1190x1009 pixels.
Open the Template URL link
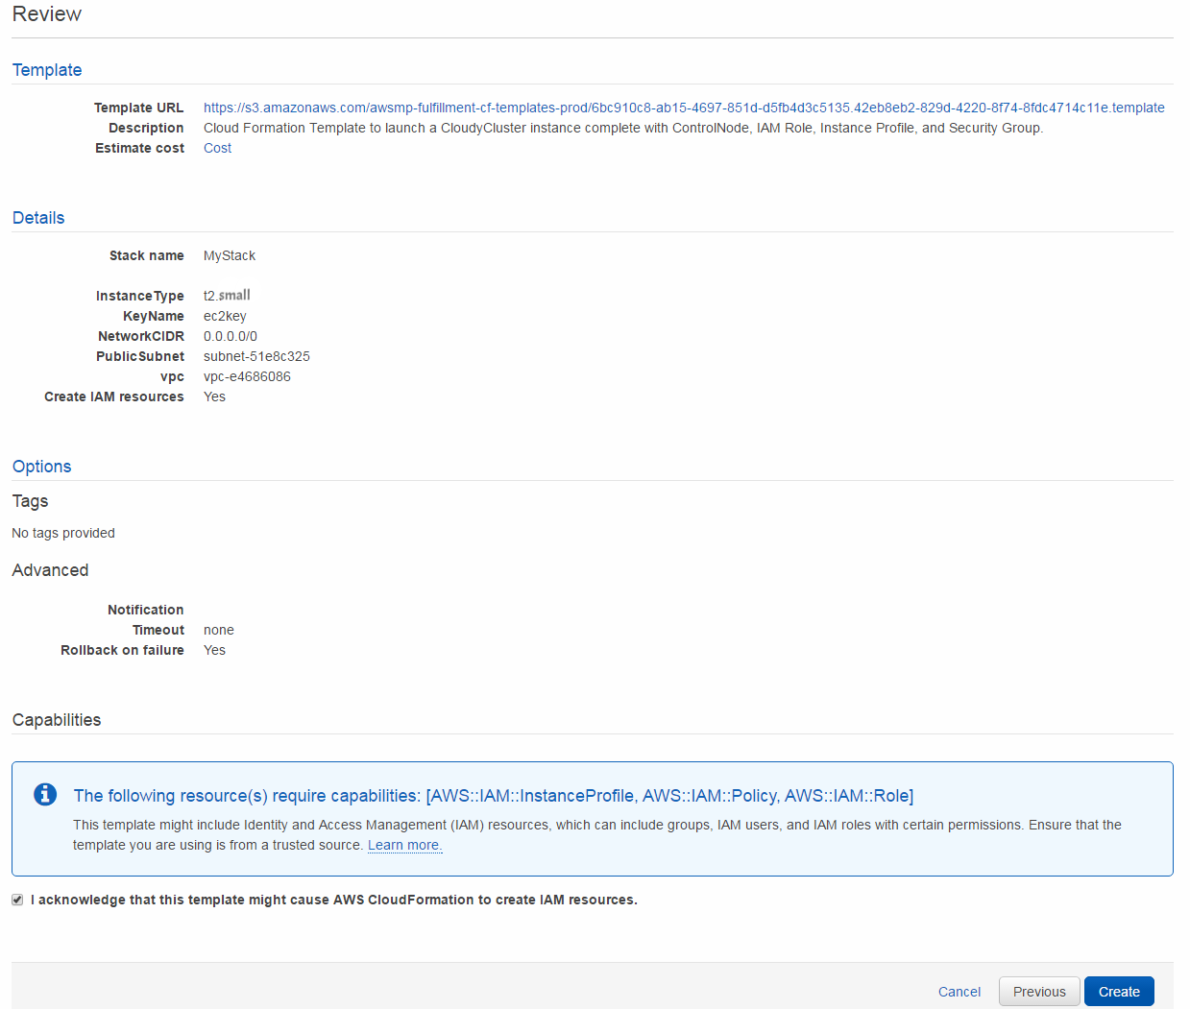tap(684, 108)
